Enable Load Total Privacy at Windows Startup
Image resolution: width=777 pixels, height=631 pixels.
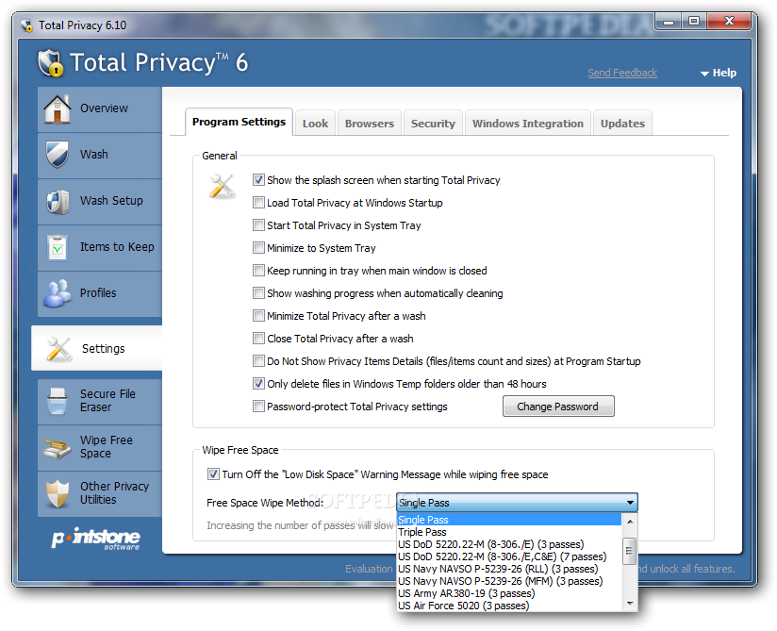pos(258,203)
